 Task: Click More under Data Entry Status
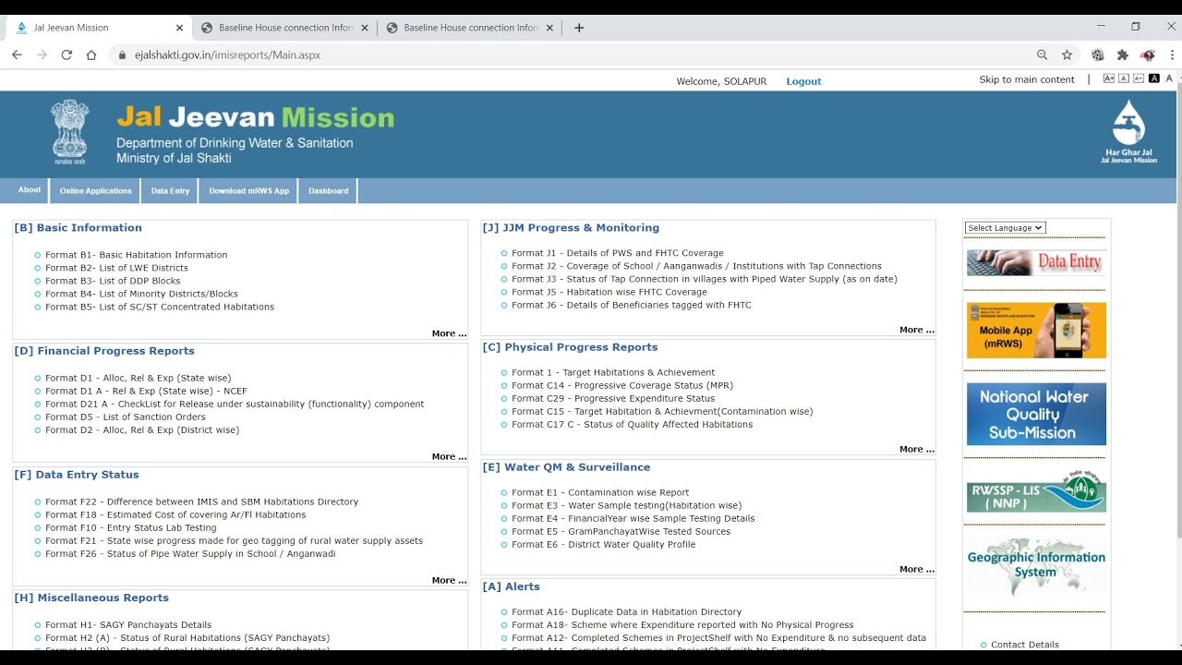[x=449, y=580]
